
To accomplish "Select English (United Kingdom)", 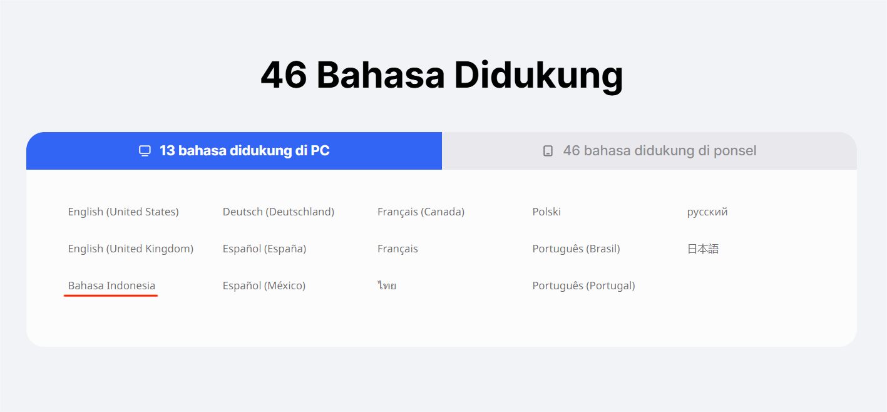I will tap(130, 248).
